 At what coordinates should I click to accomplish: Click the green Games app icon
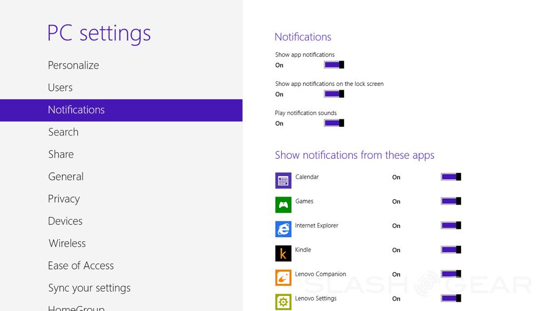click(x=283, y=205)
